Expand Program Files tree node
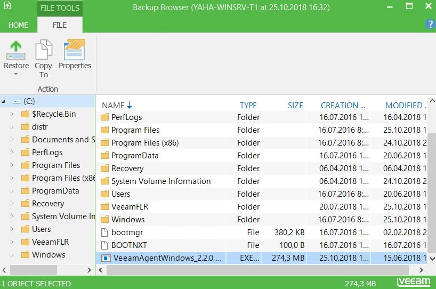 point(12,165)
